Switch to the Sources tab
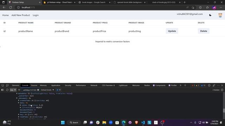The image size is (225, 126). [34, 85]
